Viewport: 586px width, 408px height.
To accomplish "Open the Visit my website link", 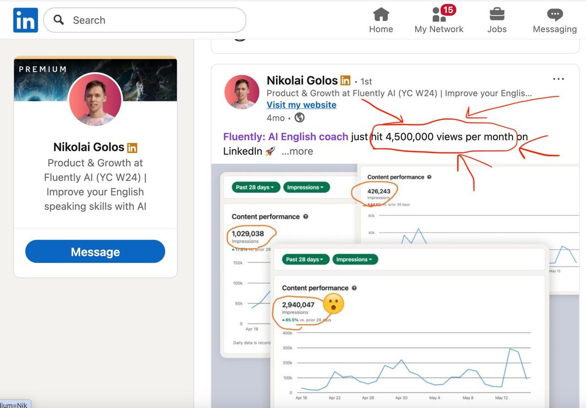I will point(301,105).
